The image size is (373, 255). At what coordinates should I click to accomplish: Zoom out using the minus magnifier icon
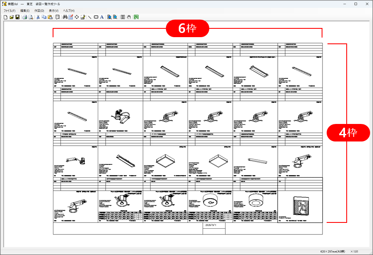[115, 17]
